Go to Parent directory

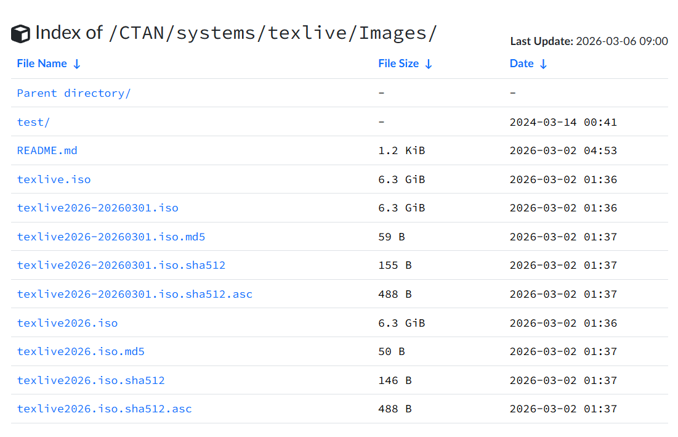(74, 93)
